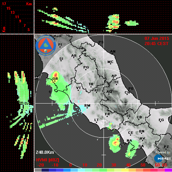
Task: Click the -10 value on dBZ scale
Action: point(55,165)
